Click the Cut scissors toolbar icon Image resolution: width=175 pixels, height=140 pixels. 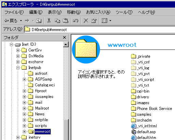tap(49, 20)
